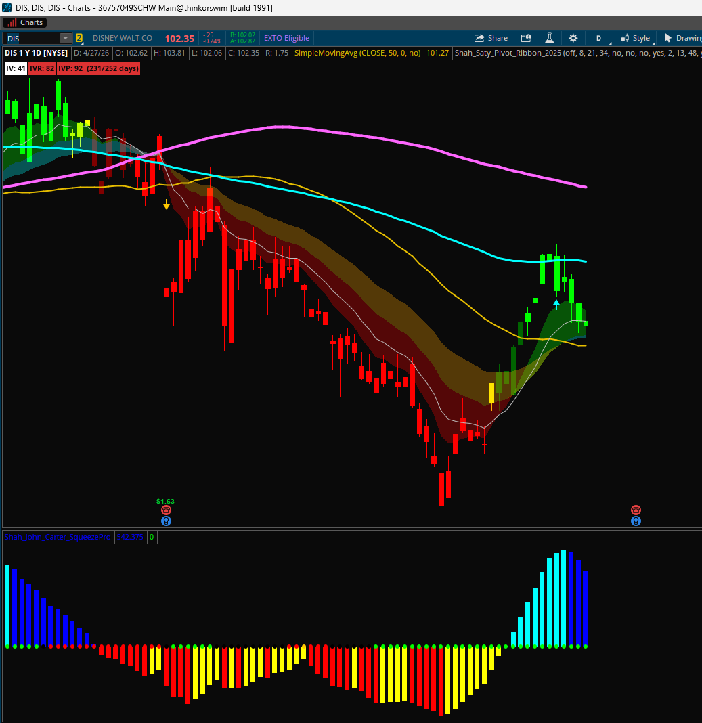Click the H: 103.81 high price label
Viewport: 702px width, 723px height.
pyautogui.click(x=169, y=53)
